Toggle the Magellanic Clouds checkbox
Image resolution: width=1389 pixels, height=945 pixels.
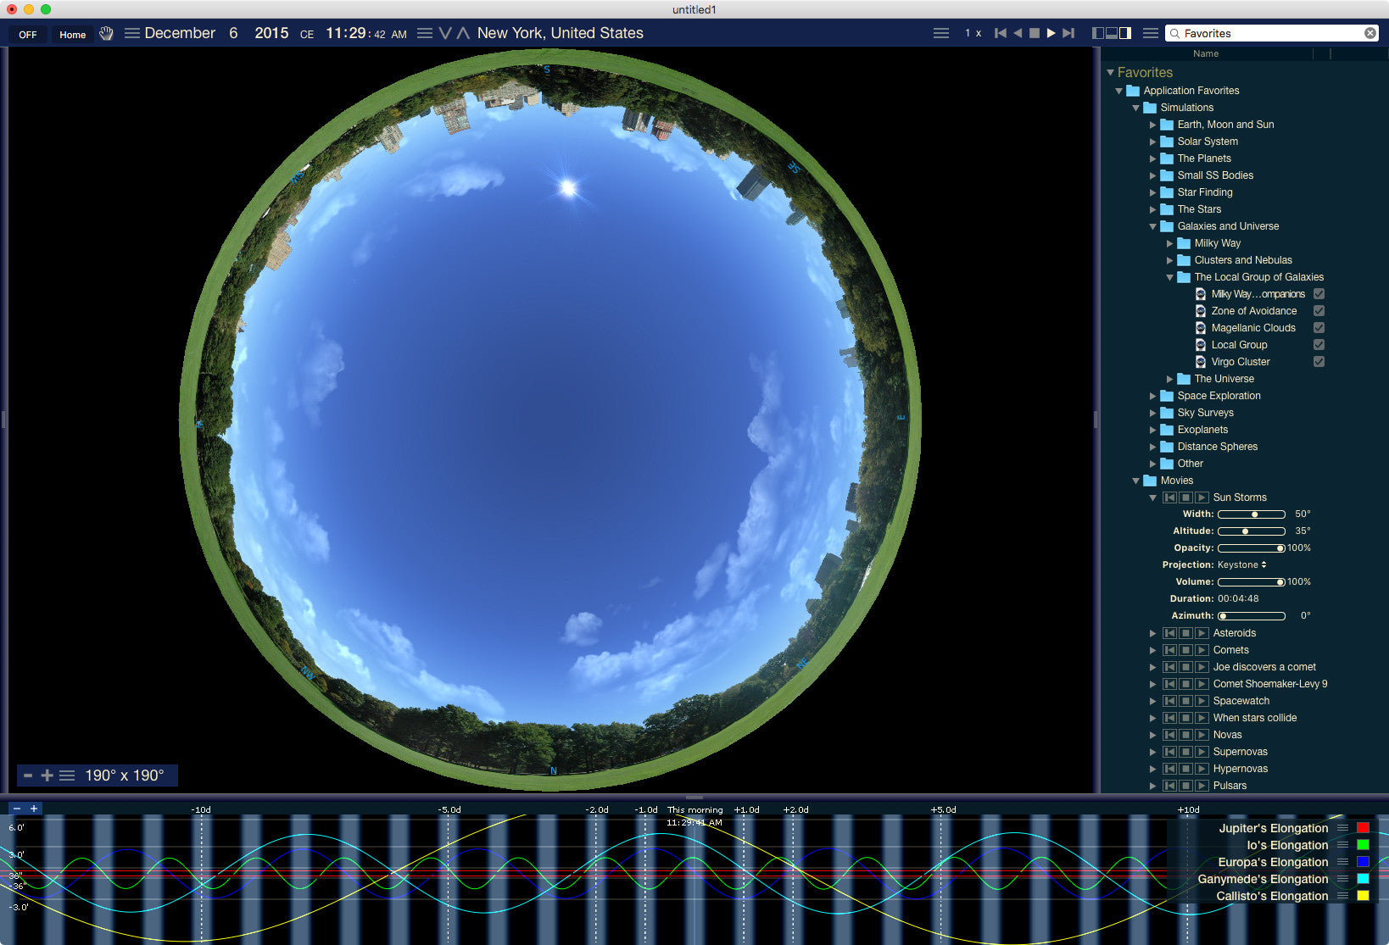(1319, 328)
